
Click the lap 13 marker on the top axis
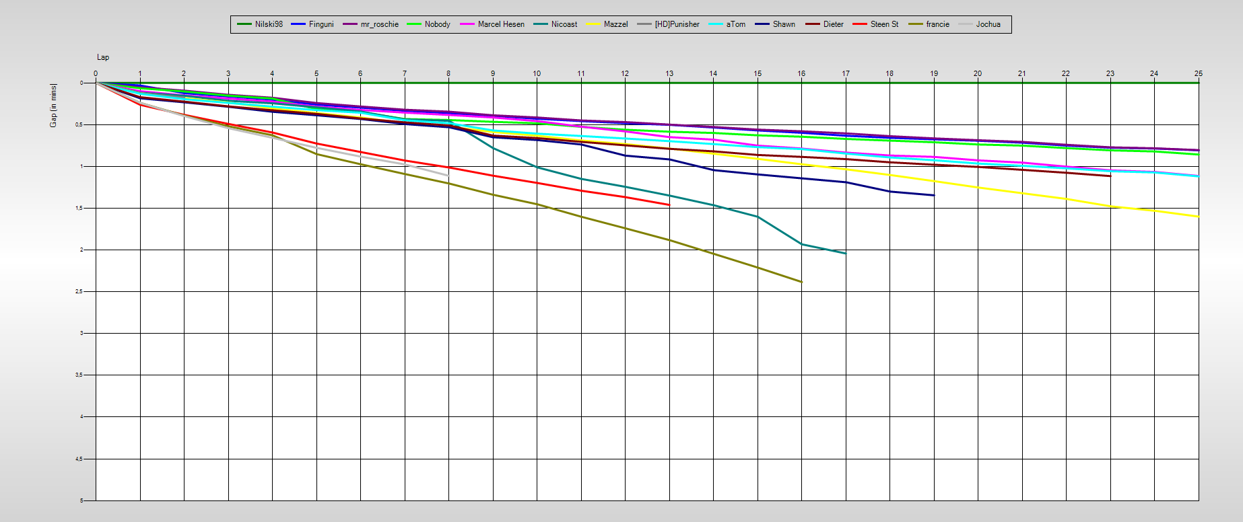669,73
